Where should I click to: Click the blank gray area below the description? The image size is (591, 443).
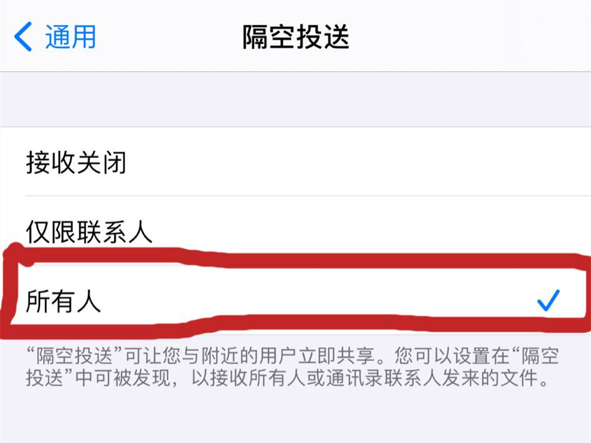click(x=295, y=416)
